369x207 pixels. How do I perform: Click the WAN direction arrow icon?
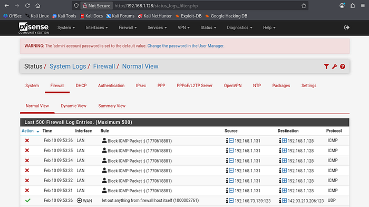click(x=79, y=201)
